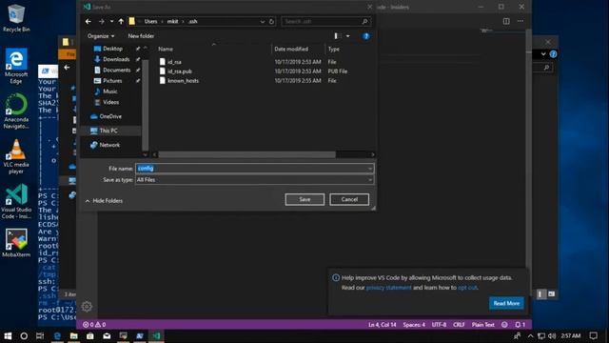Image resolution: width=609 pixels, height=343 pixels.
Task: Select Downloads in navigation pane
Action: click(116, 59)
